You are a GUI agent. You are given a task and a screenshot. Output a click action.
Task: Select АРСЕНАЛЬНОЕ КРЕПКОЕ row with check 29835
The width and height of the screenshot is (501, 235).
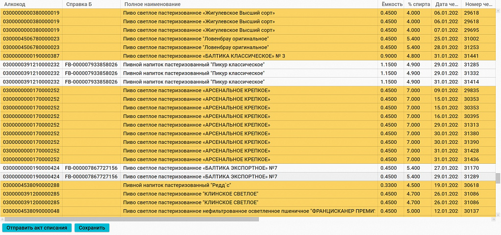[248, 90]
